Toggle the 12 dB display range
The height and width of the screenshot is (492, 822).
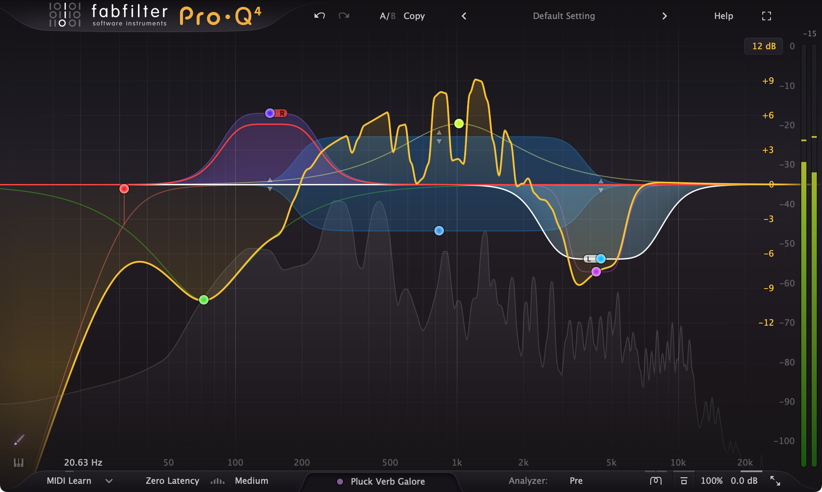coord(763,46)
